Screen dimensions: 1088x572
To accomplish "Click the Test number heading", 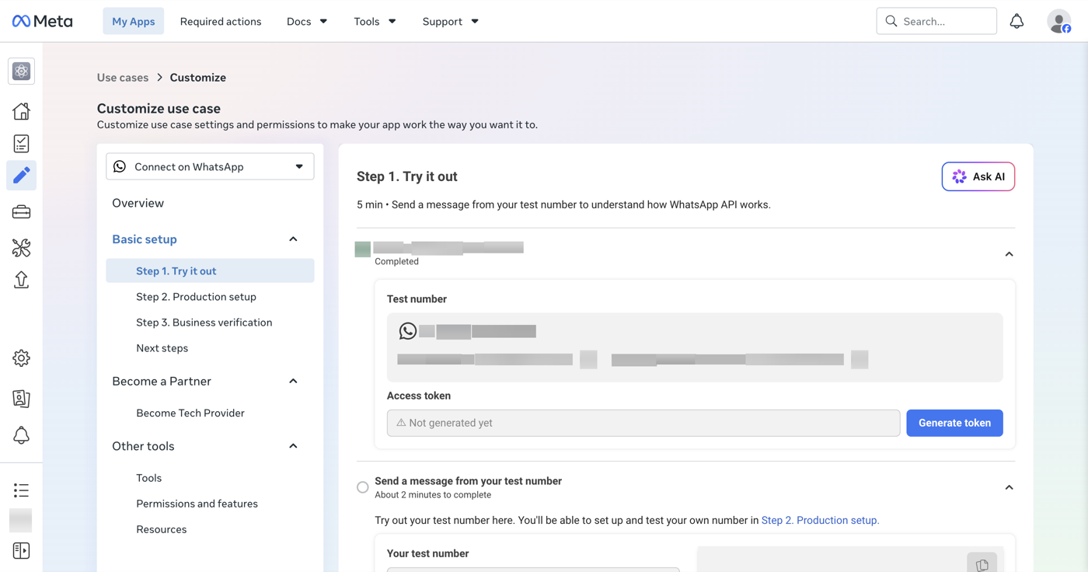I will [x=417, y=299].
